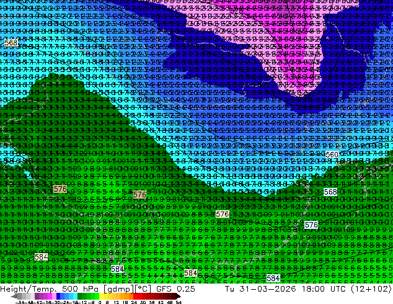Click the 560 contour height label

tap(332, 154)
